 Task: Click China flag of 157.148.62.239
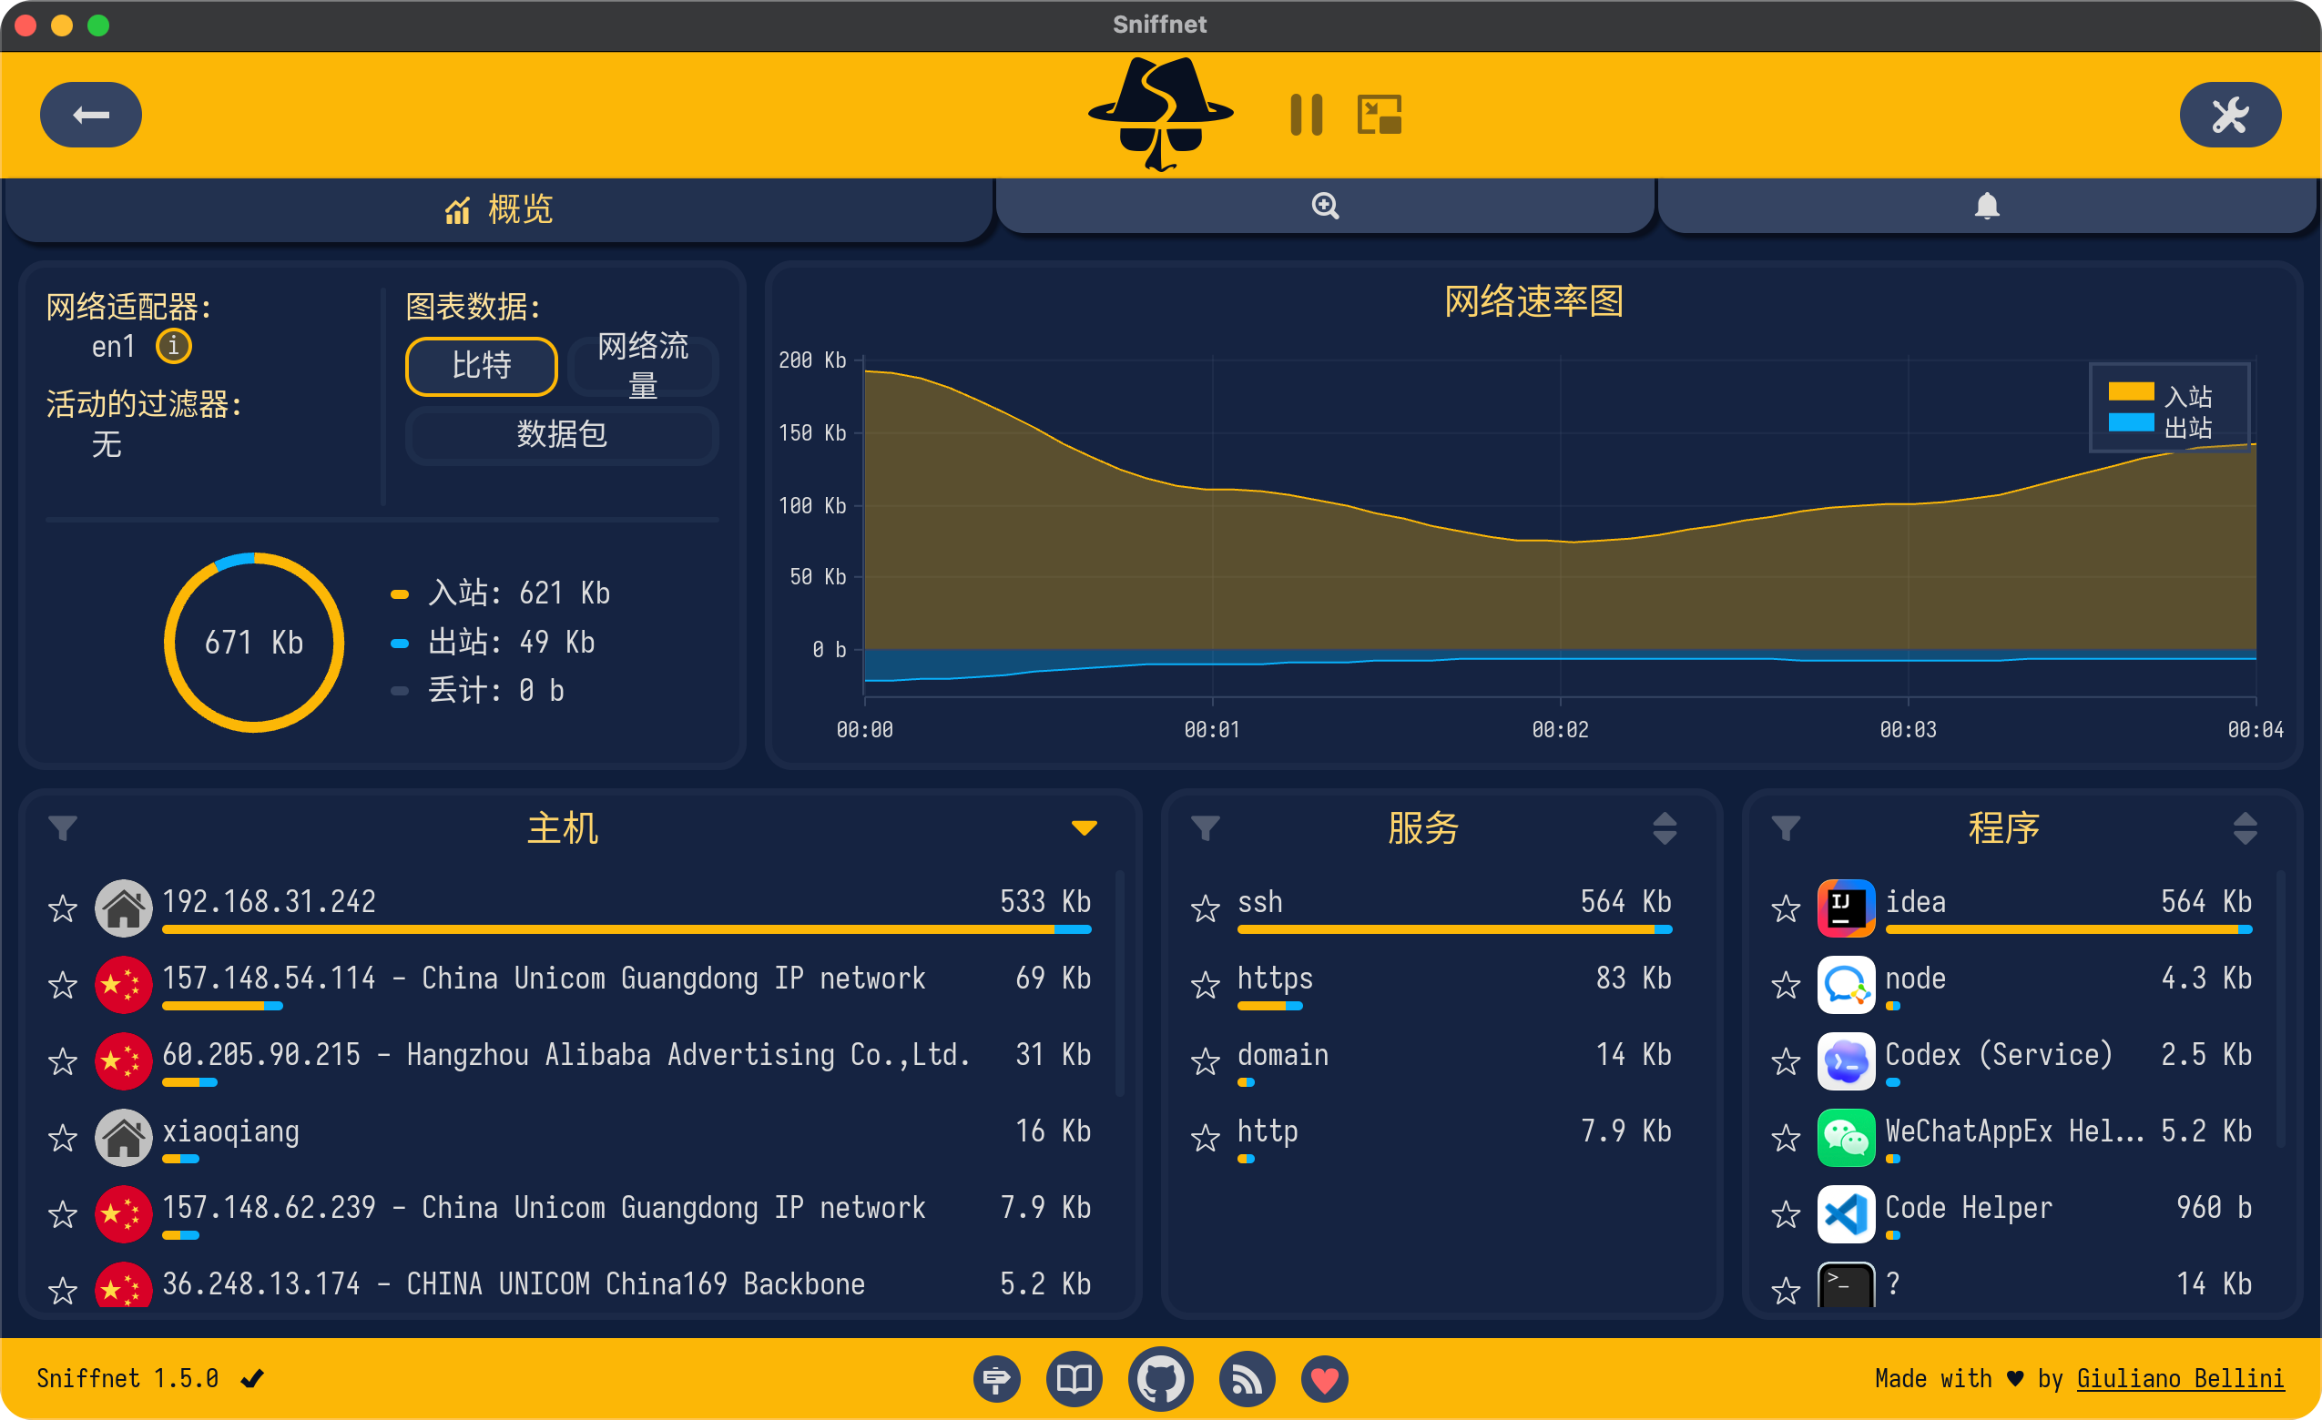[124, 1213]
